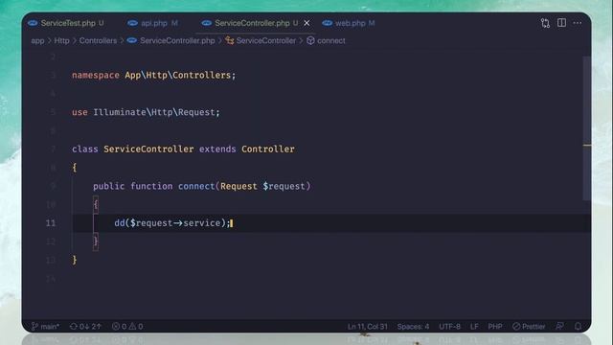The width and height of the screenshot is (613, 345).
Task: Change the LF end-of-line sequence
Action: coord(474,326)
